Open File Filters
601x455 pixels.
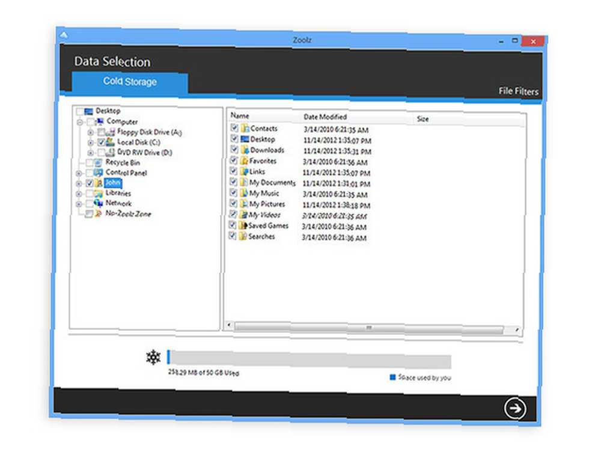coord(518,91)
